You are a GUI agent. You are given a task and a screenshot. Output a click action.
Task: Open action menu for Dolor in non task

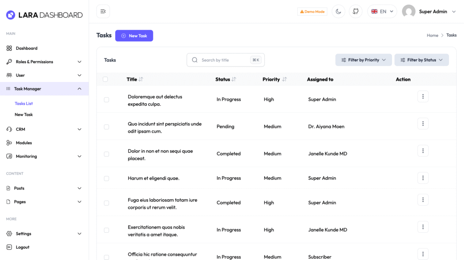click(423, 151)
